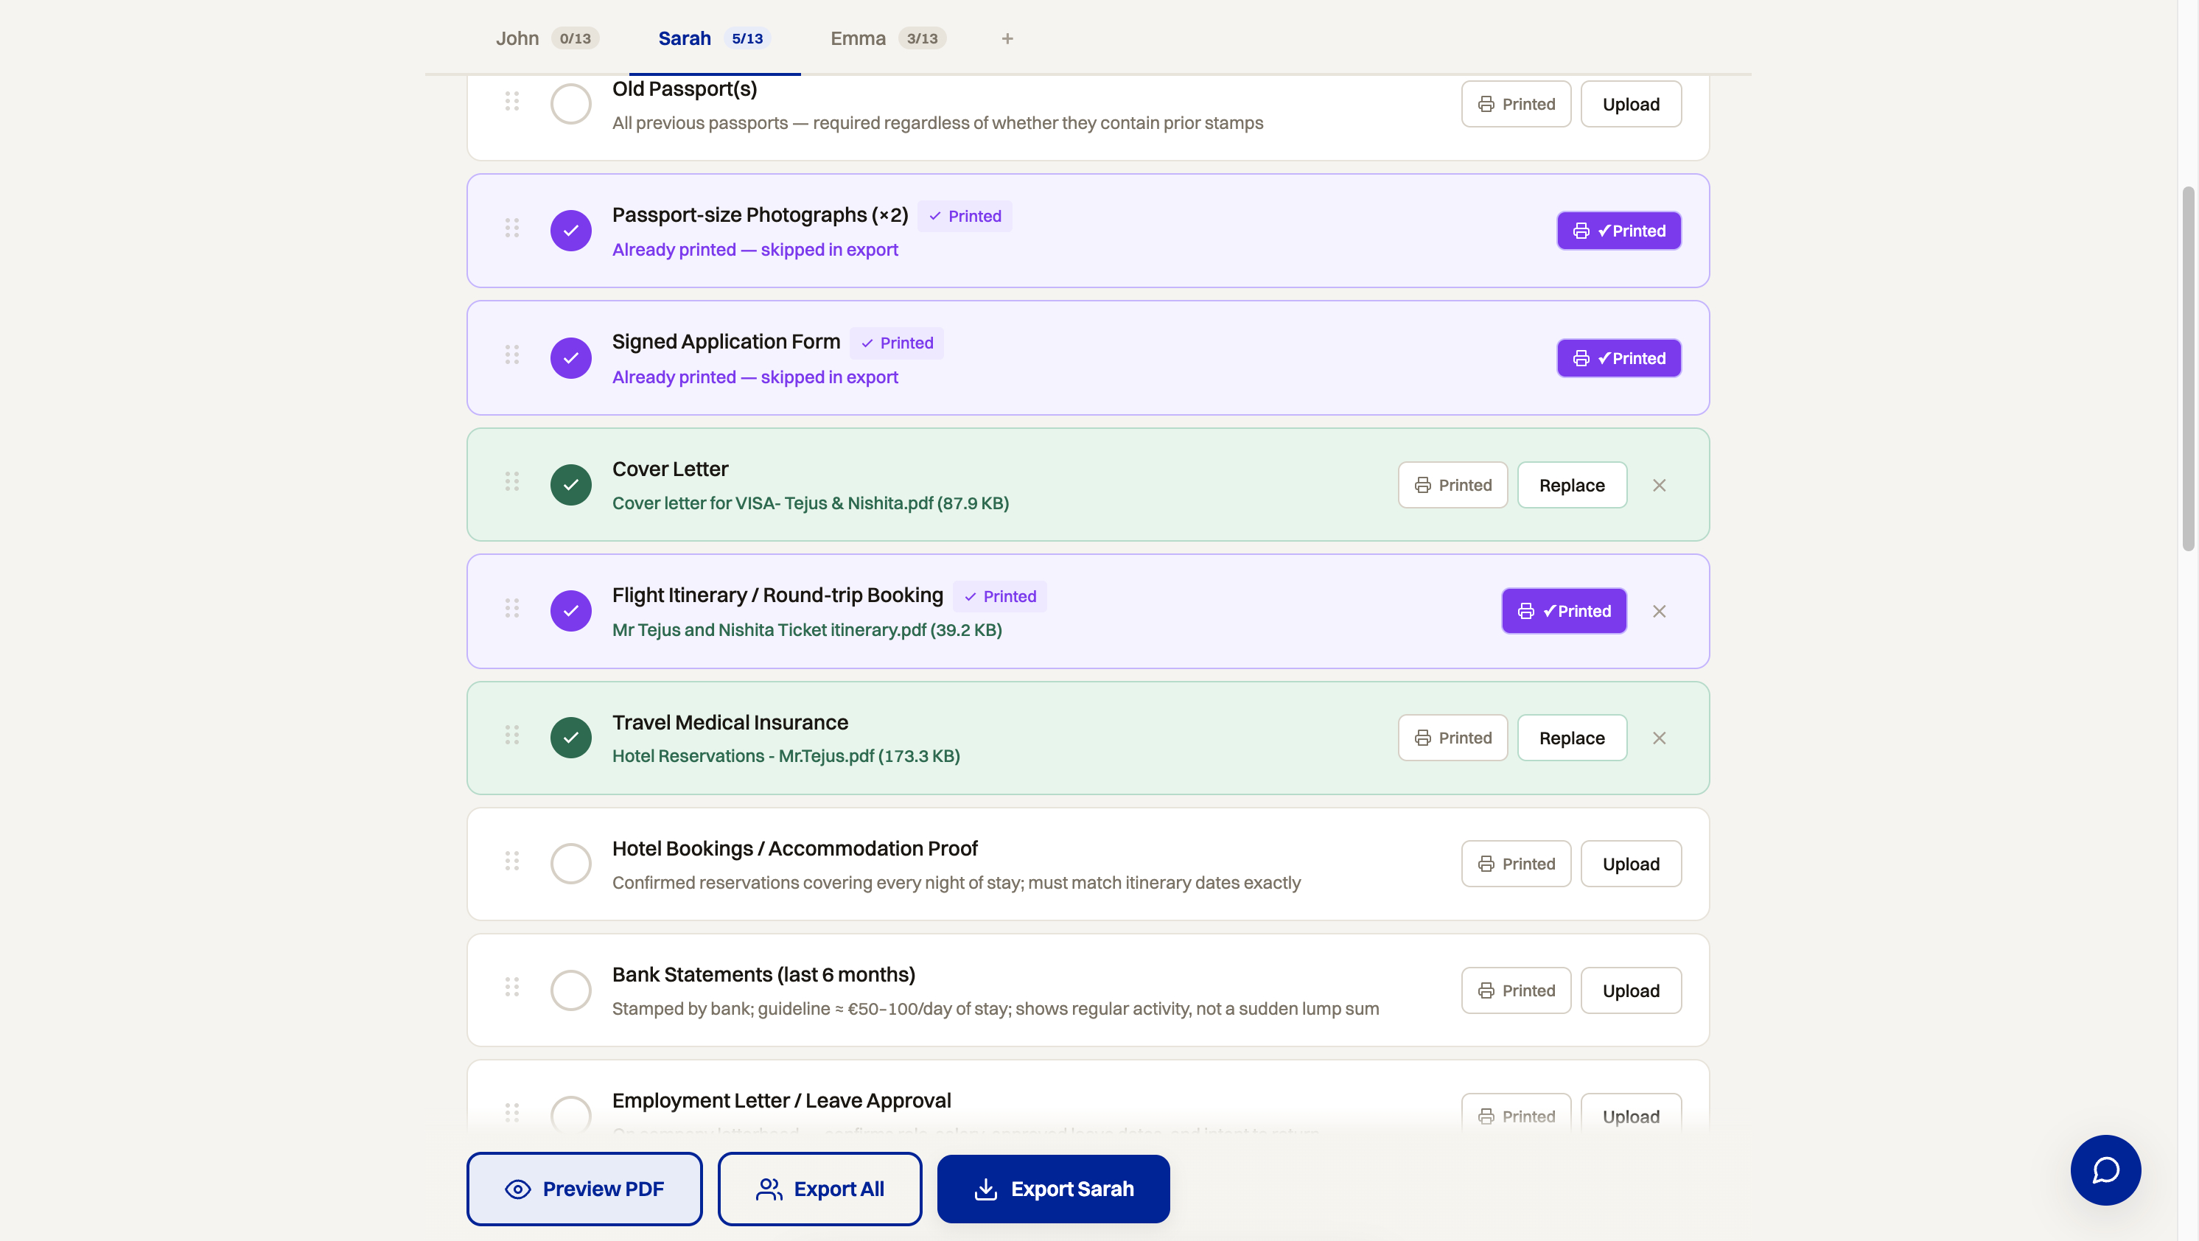Viewport: 2199px width, 1241px height.
Task: Grab the drag handle for Hotel Bookings
Action: click(x=511, y=860)
